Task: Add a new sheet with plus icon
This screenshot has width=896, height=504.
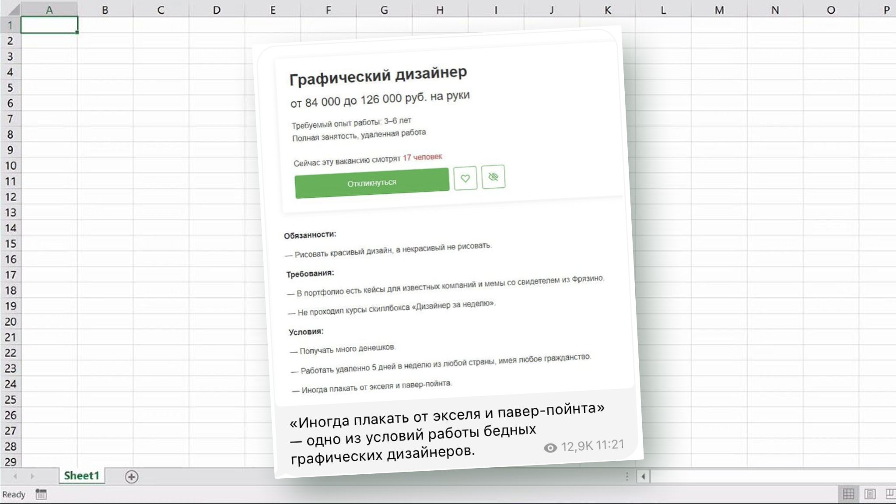Action: pyautogui.click(x=131, y=476)
